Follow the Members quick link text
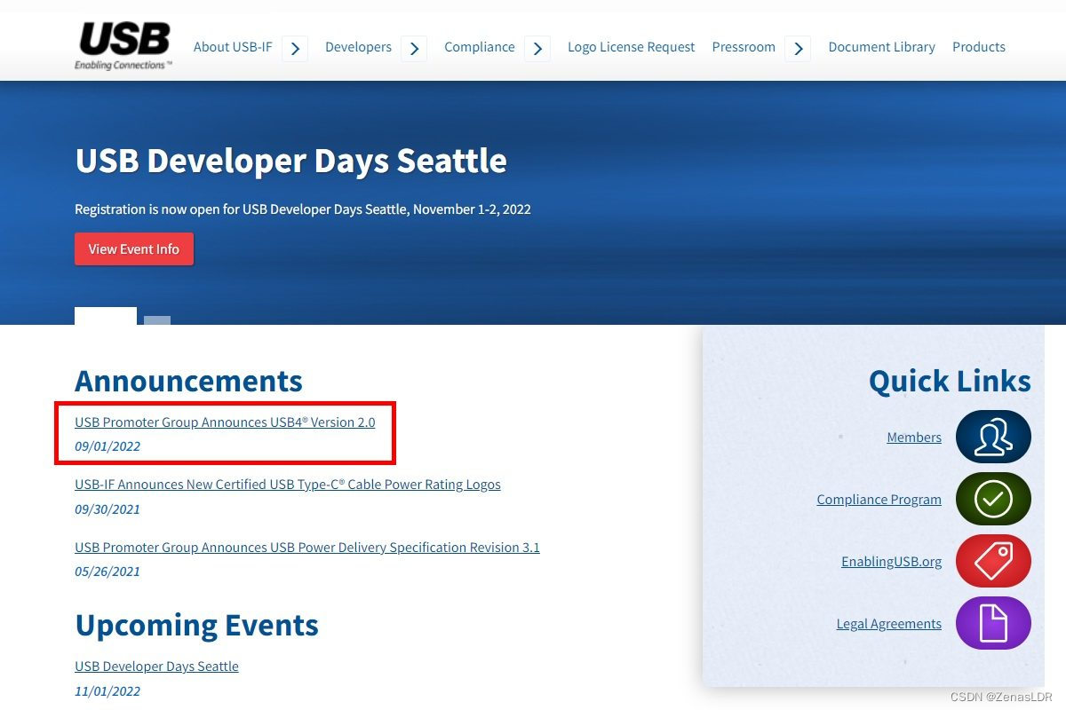The image size is (1066, 710). [x=914, y=438]
